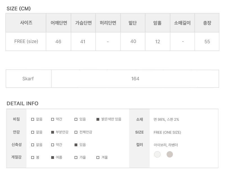Pick the lavender color swatch
225x178 pixels.
click(x=170, y=154)
